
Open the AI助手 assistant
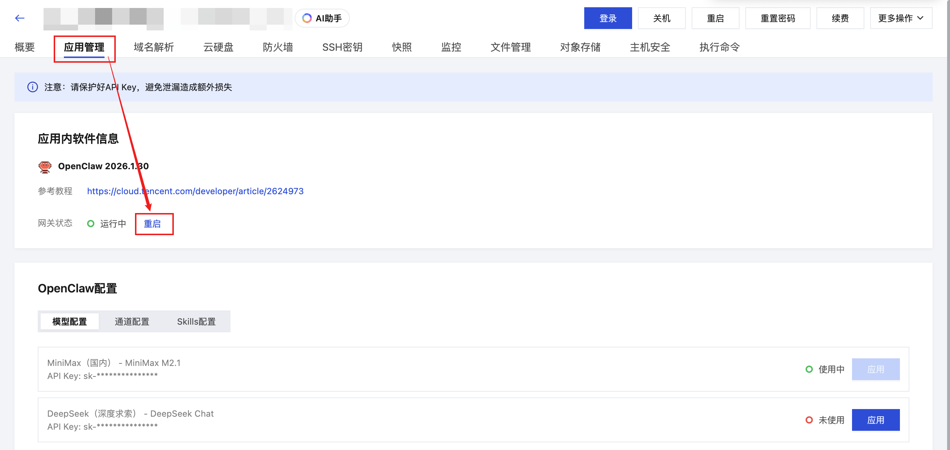[322, 18]
